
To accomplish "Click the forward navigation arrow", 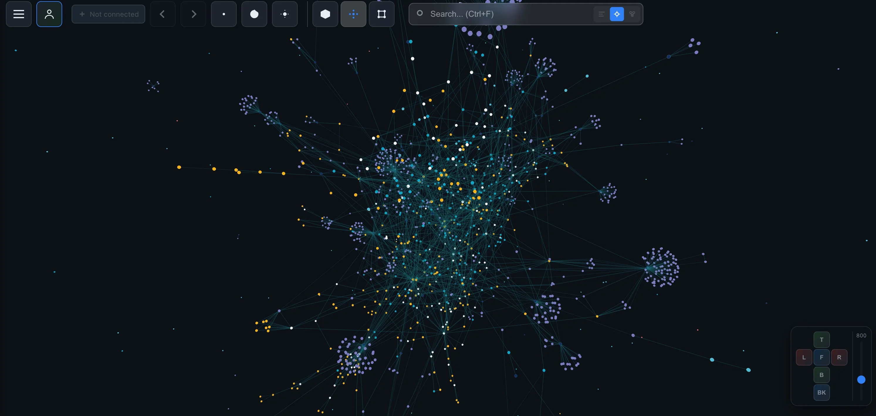I will 193,14.
